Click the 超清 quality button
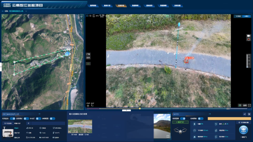 [245, 105]
